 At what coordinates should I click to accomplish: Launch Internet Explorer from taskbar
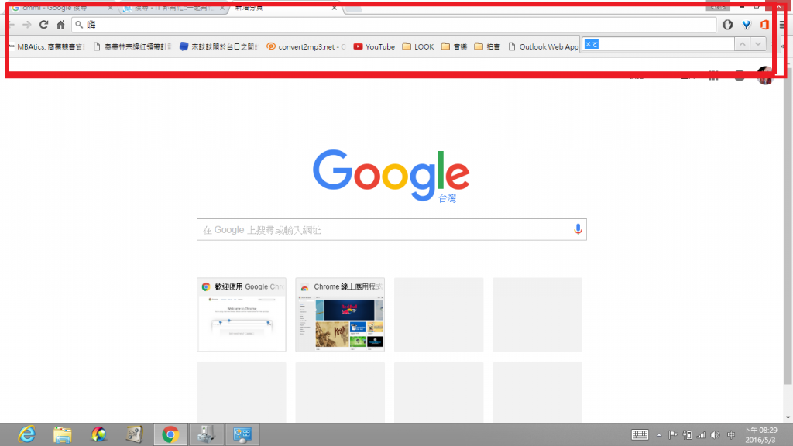(27, 434)
